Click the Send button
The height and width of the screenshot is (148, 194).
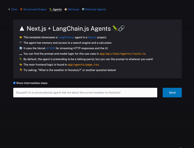(x=172, y=93)
